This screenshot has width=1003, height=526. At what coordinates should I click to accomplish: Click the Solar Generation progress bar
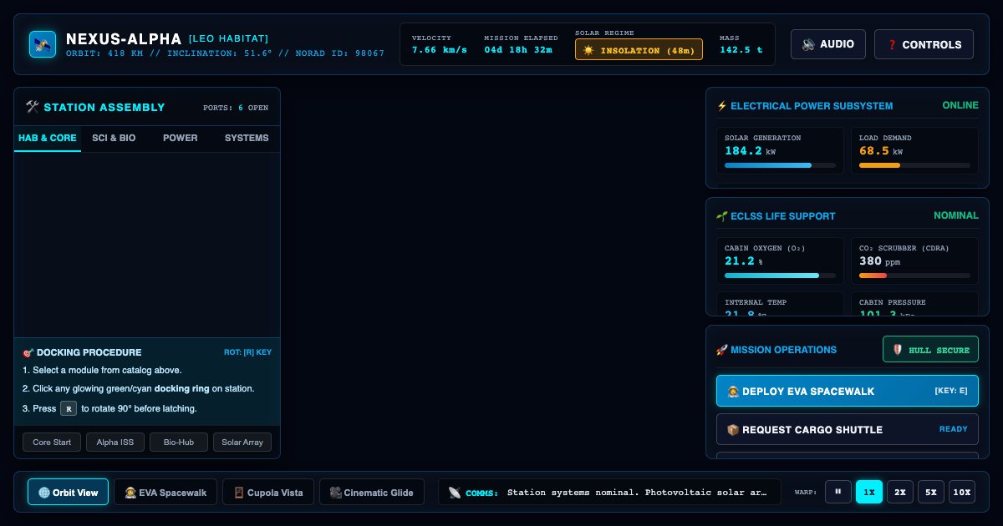(x=780, y=165)
